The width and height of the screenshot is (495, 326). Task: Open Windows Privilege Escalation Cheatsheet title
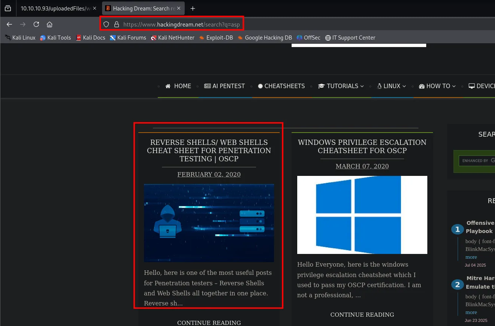362,146
